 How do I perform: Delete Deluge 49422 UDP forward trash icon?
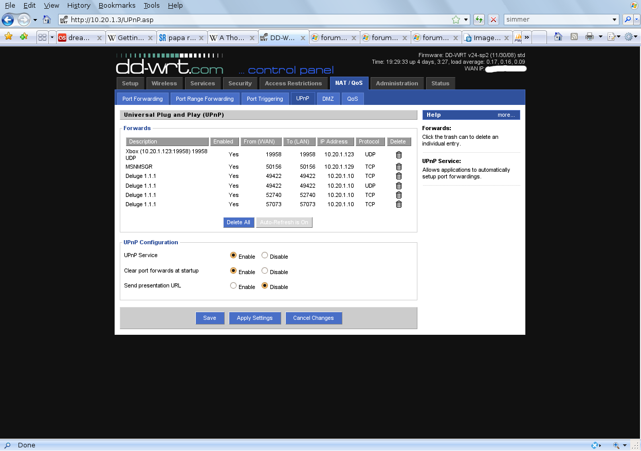point(398,186)
